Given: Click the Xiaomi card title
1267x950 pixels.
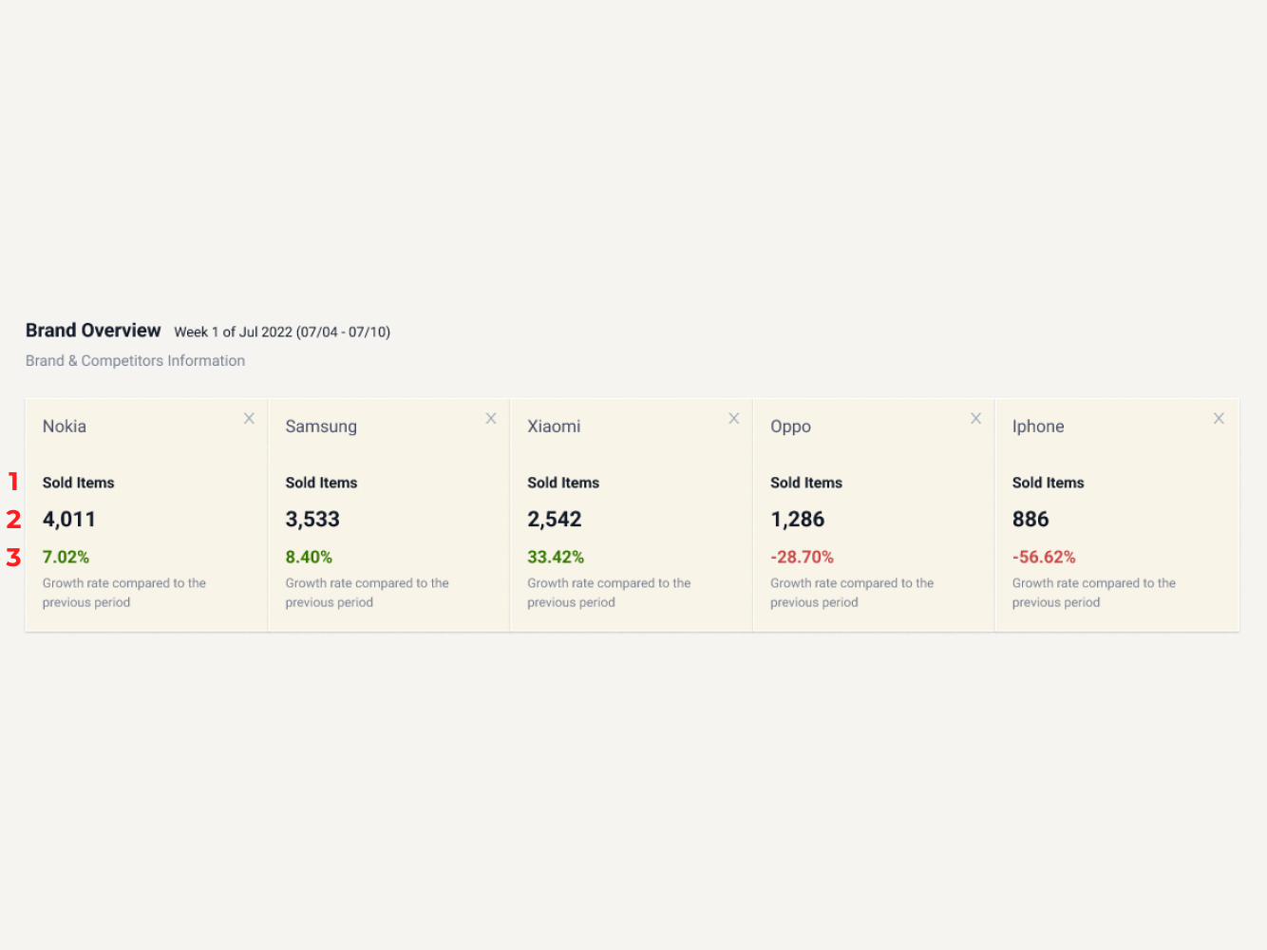Looking at the screenshot, I should [x=554, y=427].
